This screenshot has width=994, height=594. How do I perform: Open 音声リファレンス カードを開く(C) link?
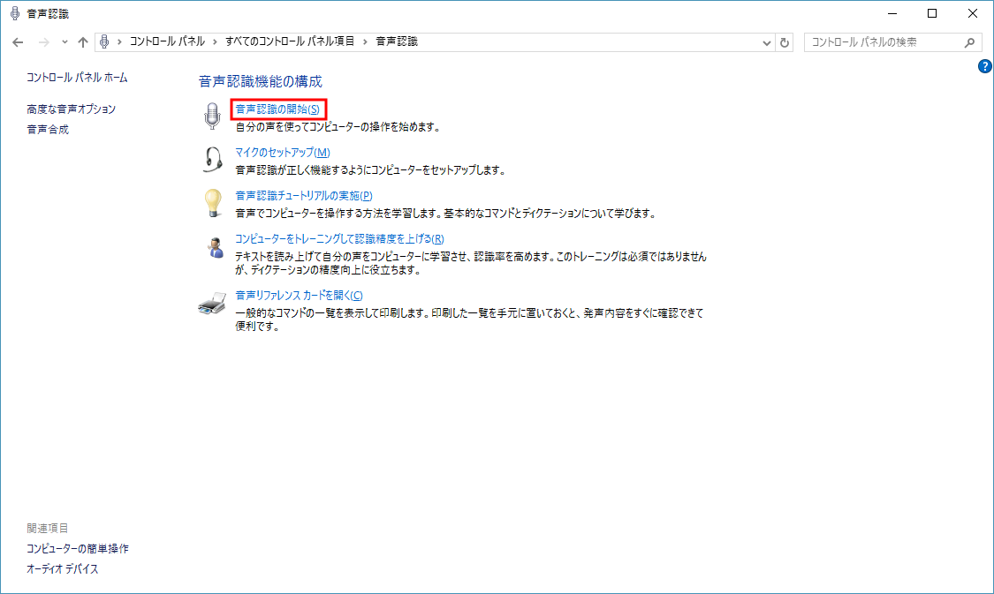(300, 295)
